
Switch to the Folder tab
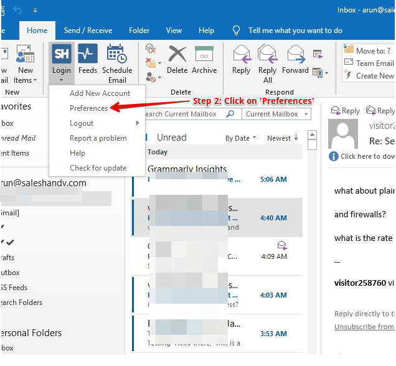139,30
